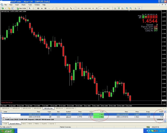The width and height of the screenshot is (167, 133).
Task: Open the Mailbox tab in Terminal
Action: coord(37,124)
